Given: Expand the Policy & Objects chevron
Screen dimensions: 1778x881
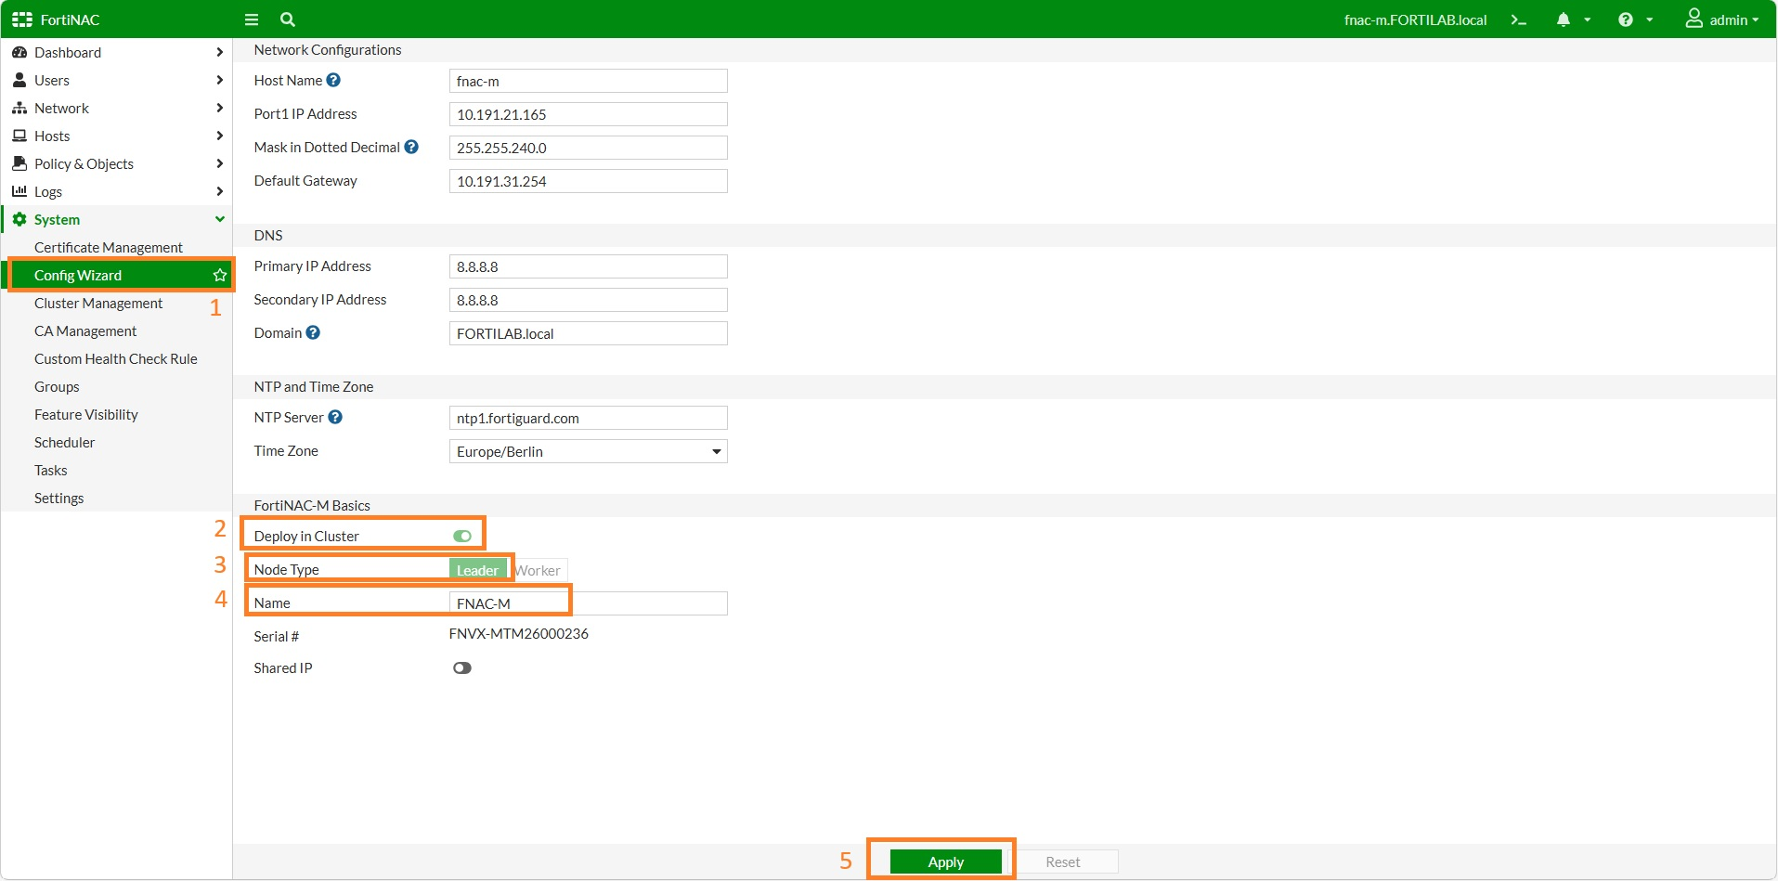Looking at the screenshot, I should (x=220, y=164).
